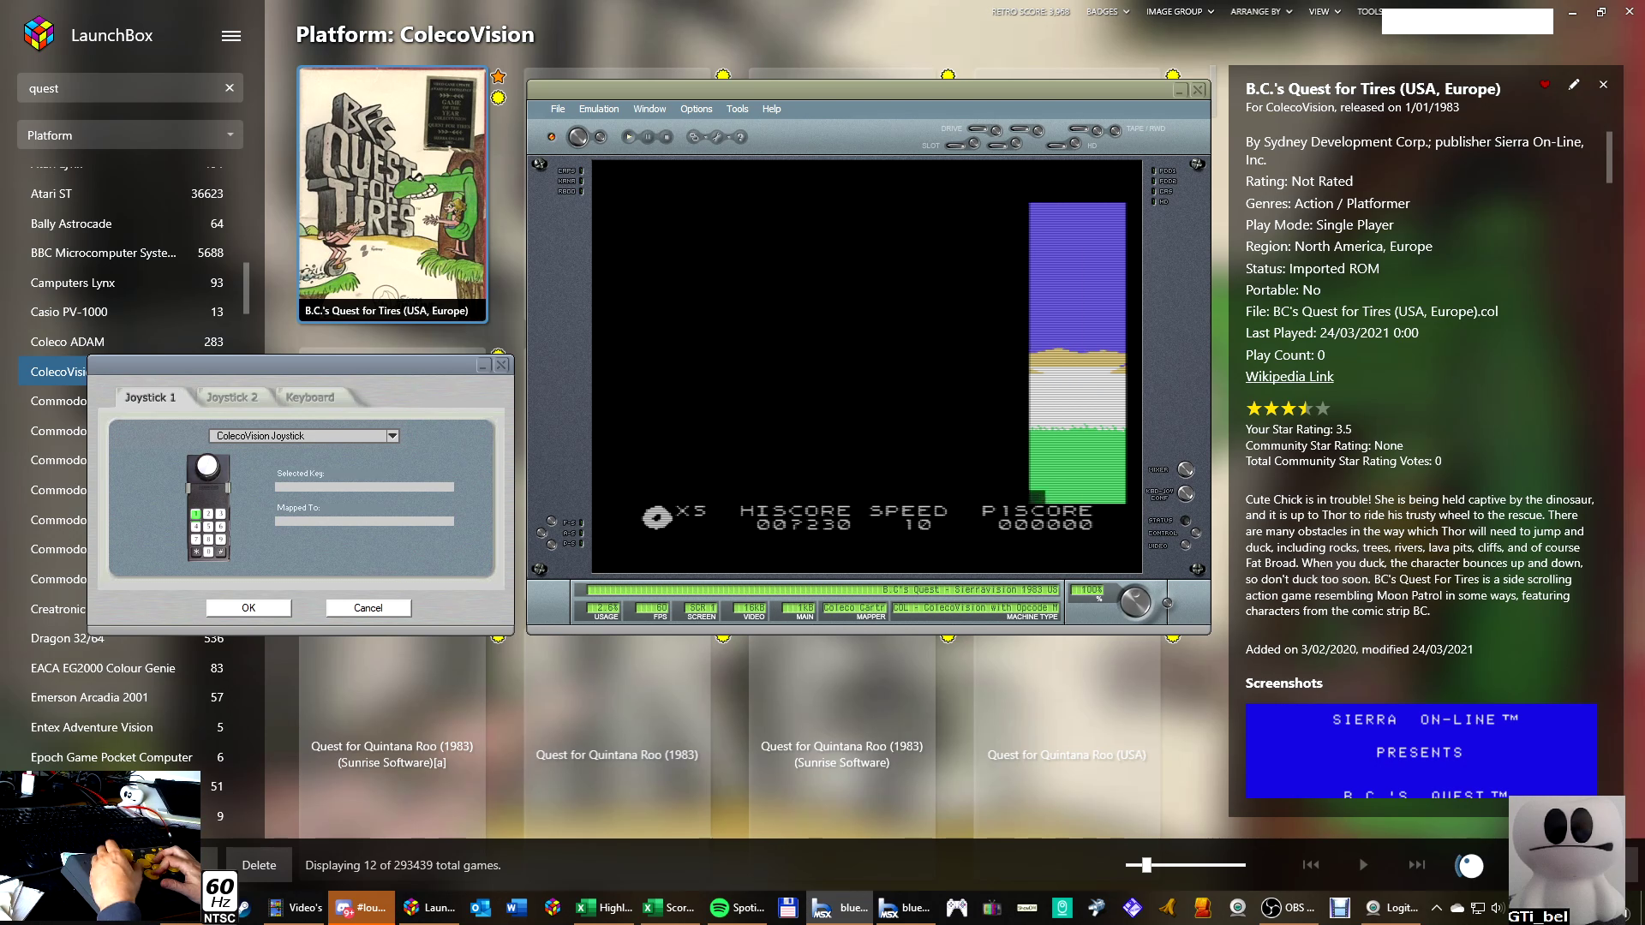This screenshot has width=1645, height=925.
Task: Click the emulator pause button
Action: (x=648, y=137)
